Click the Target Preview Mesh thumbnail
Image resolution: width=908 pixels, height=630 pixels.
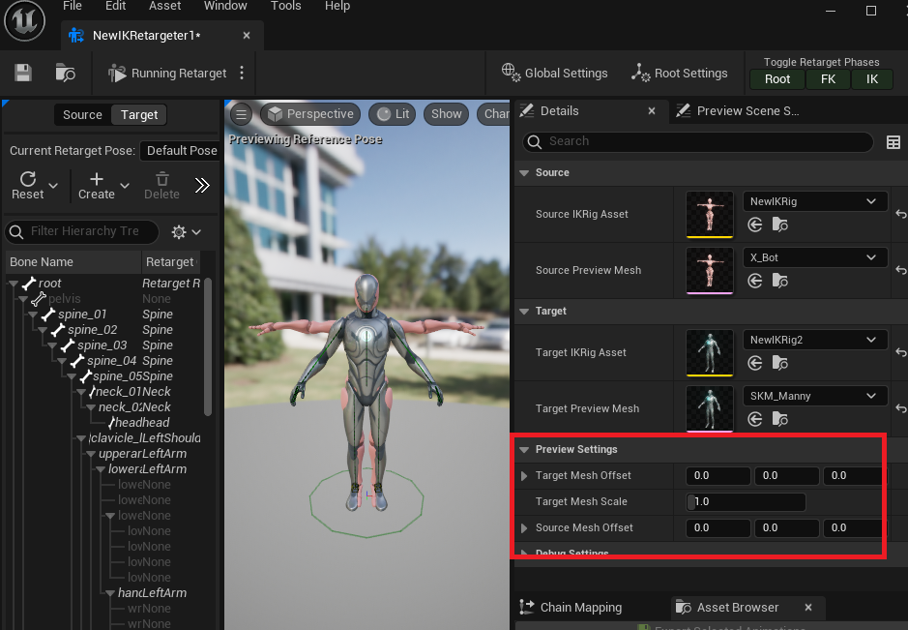pos(710,409)
